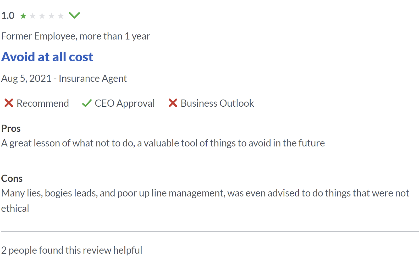
Task: Click the third gray rating star
Action: (x=42, y=16)
